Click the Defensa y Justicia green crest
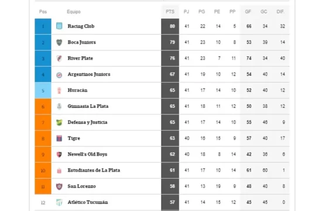Image resolution: width=322 pixels, height=211 pixels. pyautogui.click(x=59, y=122)
